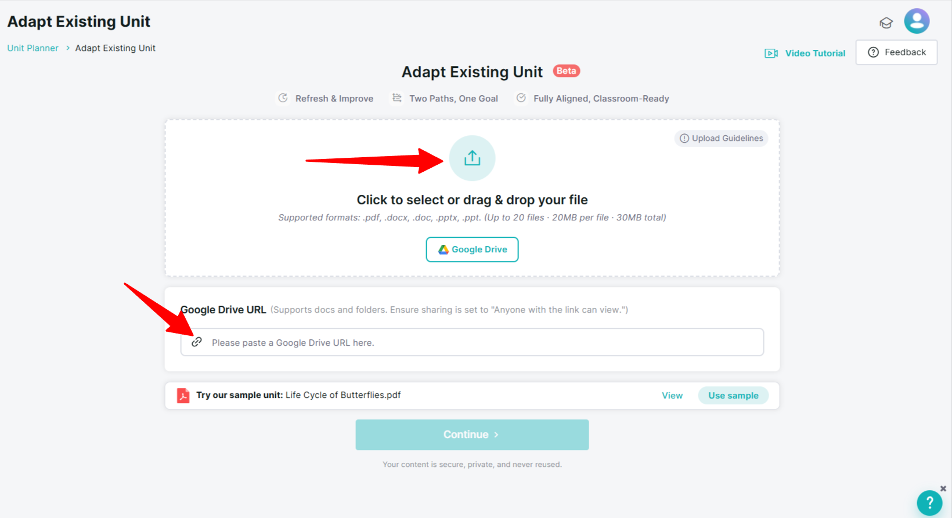Click the Two Paths, One Goal icon

[397, 98]
